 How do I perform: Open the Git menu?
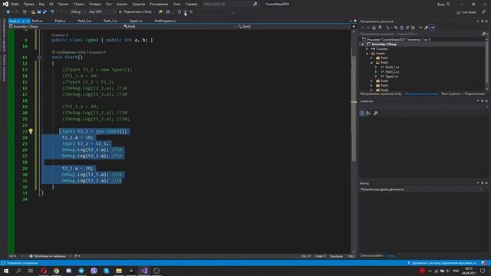(51, 4)
